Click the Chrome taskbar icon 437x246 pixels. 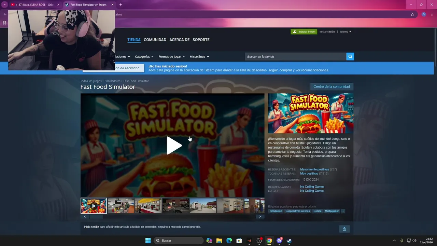(x=269, y=241)
